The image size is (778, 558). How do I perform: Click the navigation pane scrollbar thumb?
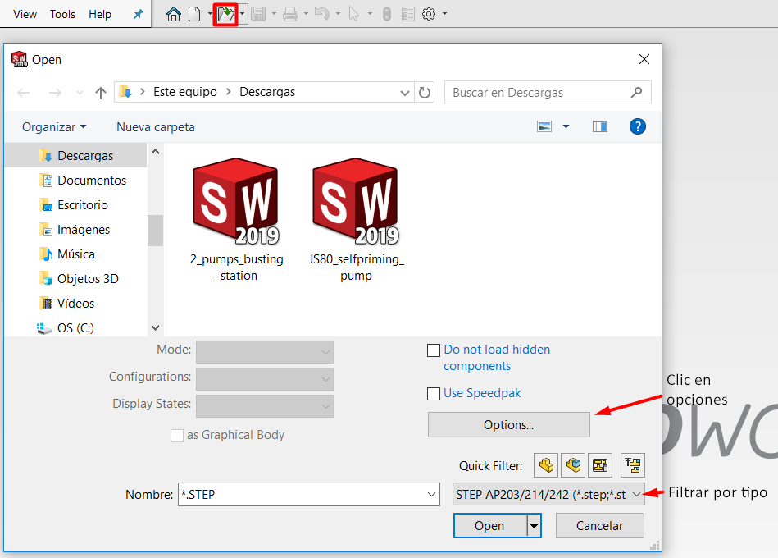[x=155, y=231]
